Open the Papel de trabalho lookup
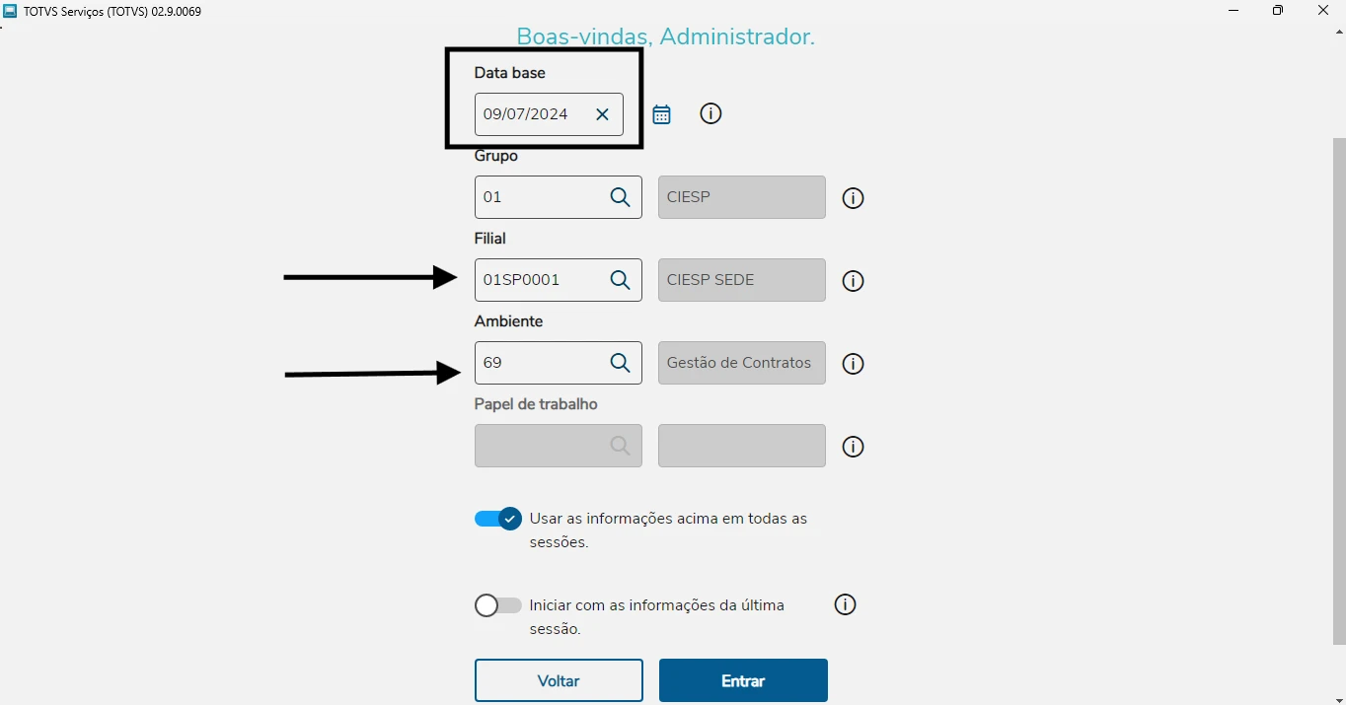This screenshot has height=705, width=1346. point(620,445)
